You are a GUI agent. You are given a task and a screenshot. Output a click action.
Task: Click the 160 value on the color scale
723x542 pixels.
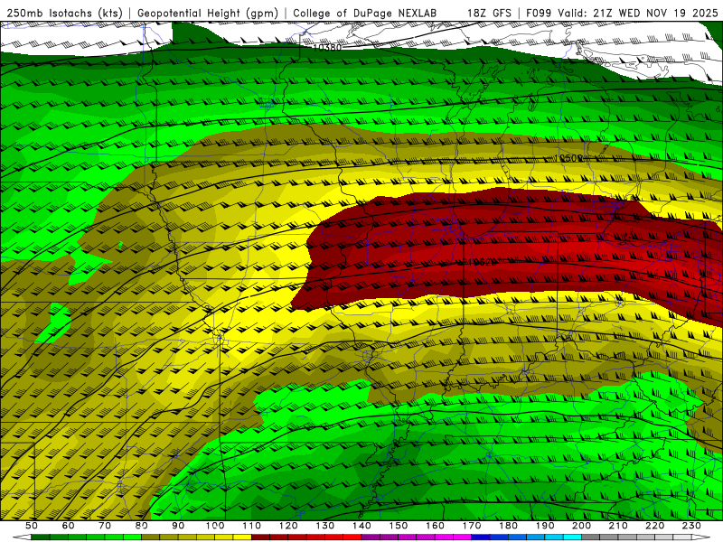point(435,526)
